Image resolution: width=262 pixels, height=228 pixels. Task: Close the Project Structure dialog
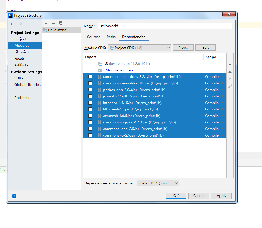point(229,14)
